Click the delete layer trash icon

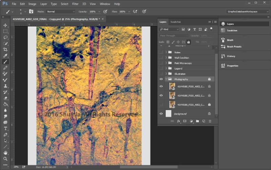(x=210, y=121)
